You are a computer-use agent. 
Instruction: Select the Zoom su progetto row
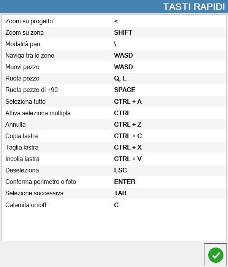click(x=114, y=21)
